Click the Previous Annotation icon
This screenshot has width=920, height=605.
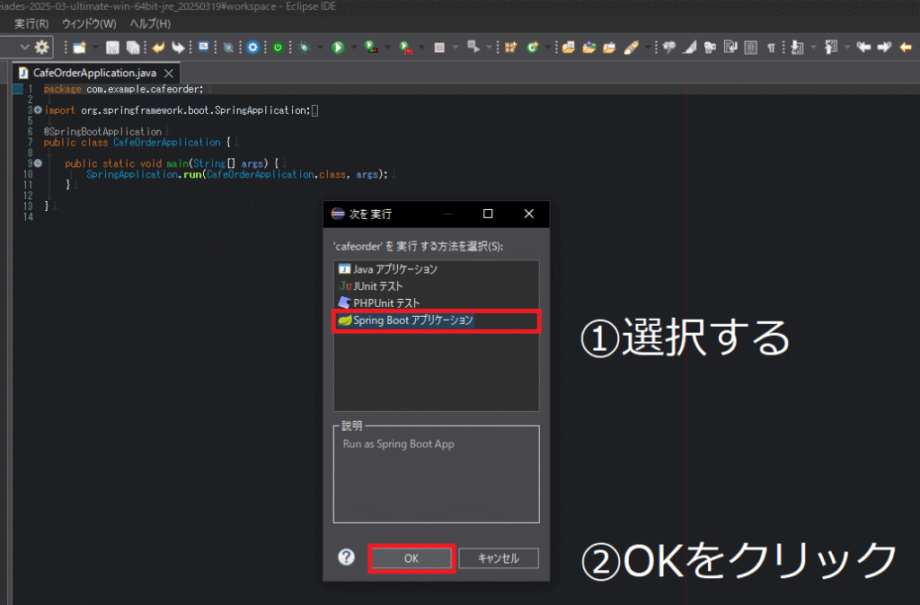coord(831,48)
